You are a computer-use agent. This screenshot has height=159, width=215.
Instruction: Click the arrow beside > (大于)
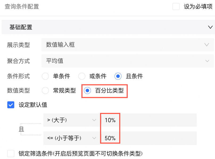94,120
